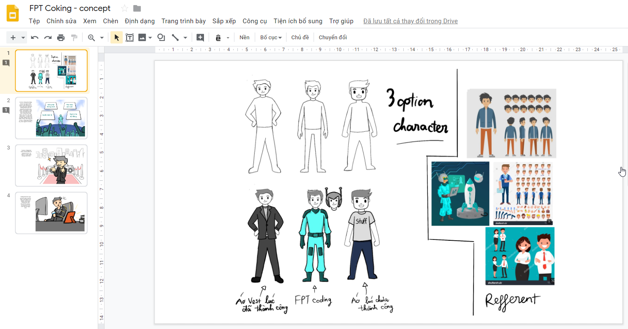
Task: Open the line type dropdown arrow
Action: pyautogui.click(x=185, y=38)
